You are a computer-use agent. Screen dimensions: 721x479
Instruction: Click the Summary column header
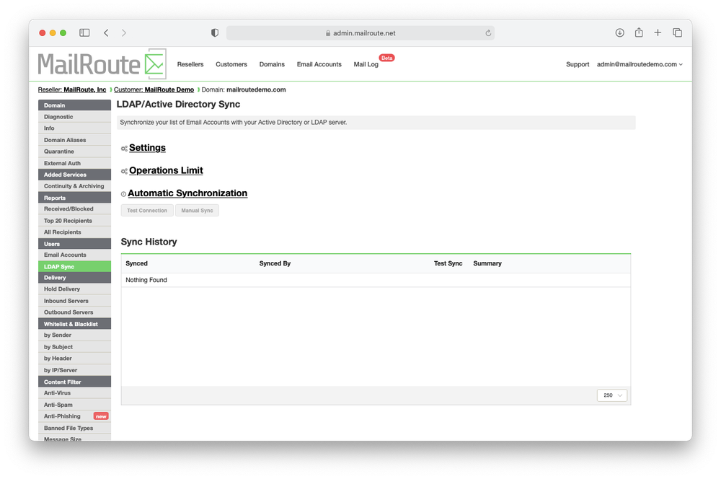487,263
